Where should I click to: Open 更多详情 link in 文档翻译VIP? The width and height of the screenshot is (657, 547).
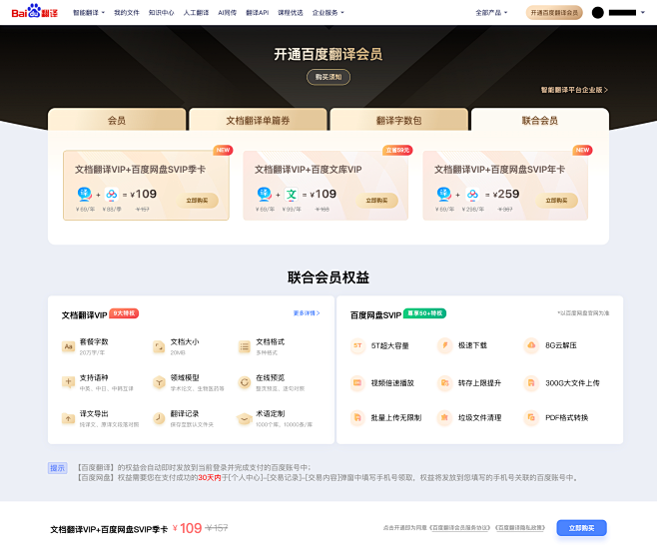(x=307, y=312)
